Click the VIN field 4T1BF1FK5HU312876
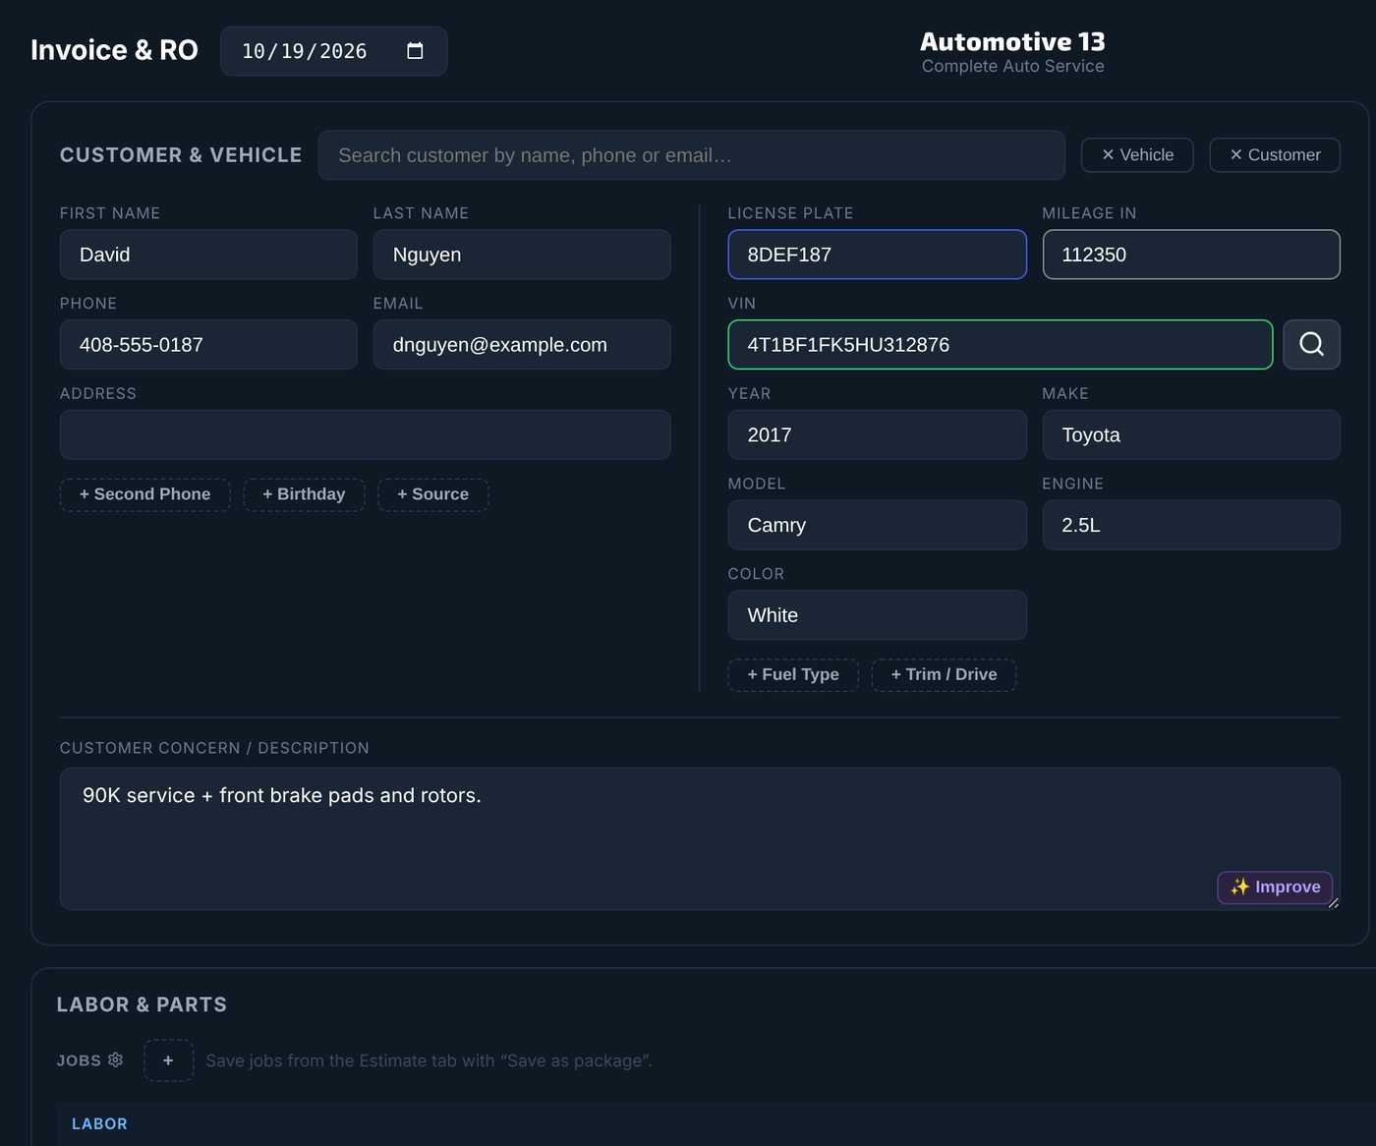1376x1146 pixels. click(x=1001, y=345)
